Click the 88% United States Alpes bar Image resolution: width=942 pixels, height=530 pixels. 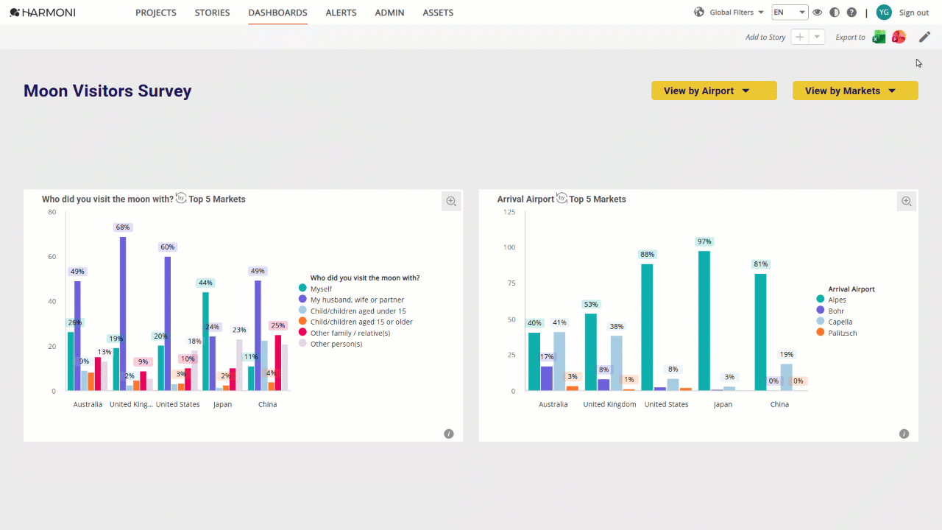[x=648, y=328]
